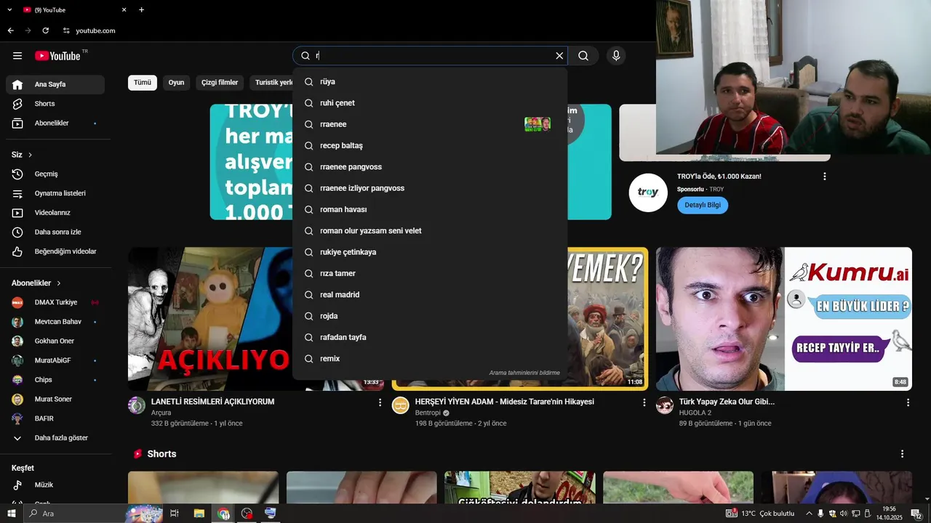
Task: Click Bentropi channel avatar
Action: [x=401, y=405]
